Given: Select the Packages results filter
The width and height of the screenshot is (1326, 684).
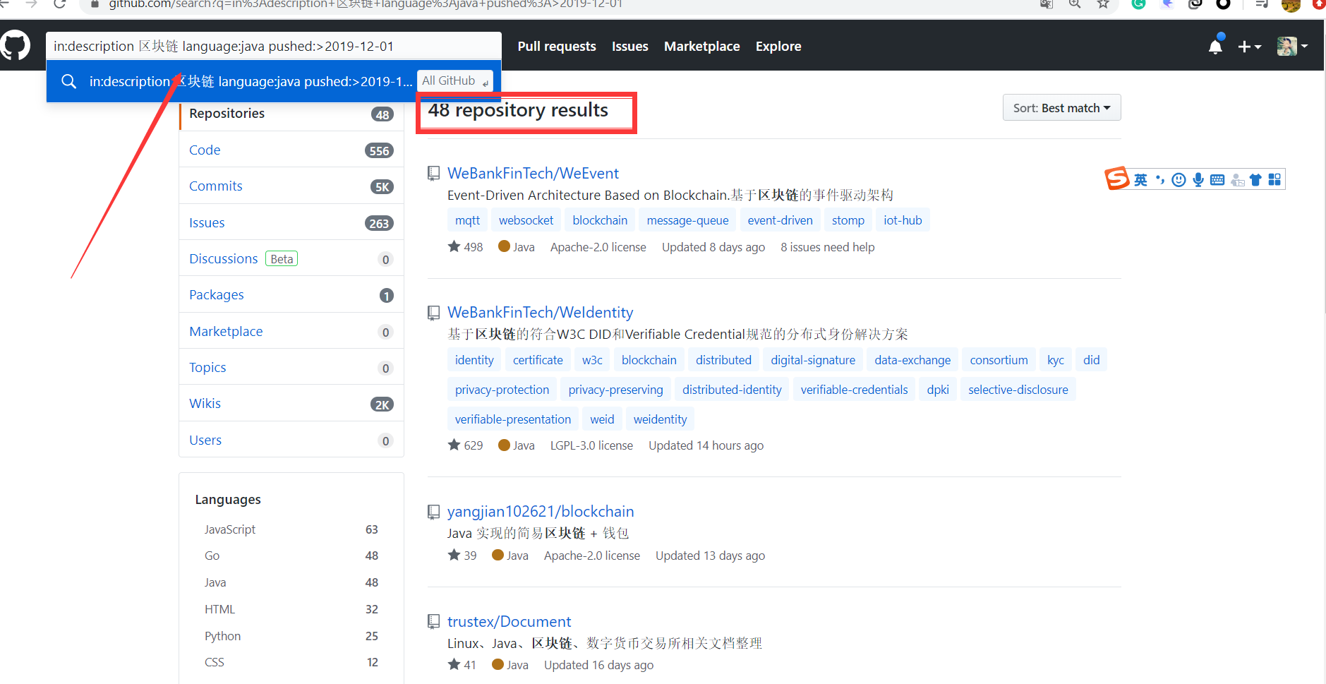Looking at the screenshot, I should (x=291, y=294).
